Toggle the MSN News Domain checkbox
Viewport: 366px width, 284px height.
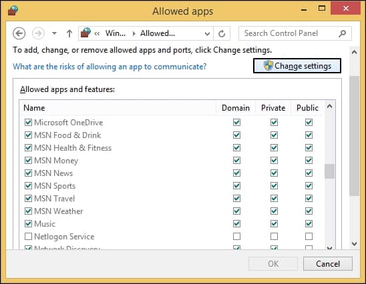(x=236, y=173)
